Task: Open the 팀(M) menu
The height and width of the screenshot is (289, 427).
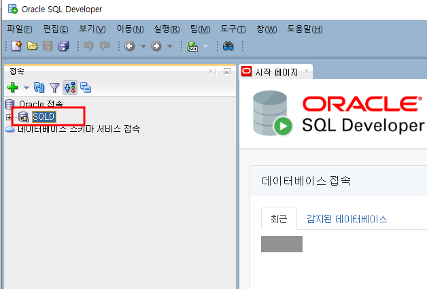Action: (200, 29)
